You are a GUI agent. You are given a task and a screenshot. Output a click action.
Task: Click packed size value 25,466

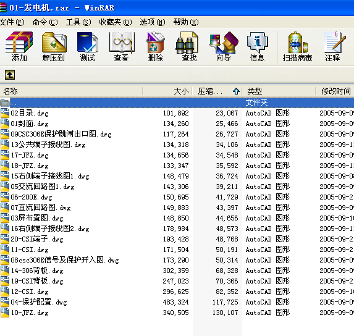pos(227,124)
